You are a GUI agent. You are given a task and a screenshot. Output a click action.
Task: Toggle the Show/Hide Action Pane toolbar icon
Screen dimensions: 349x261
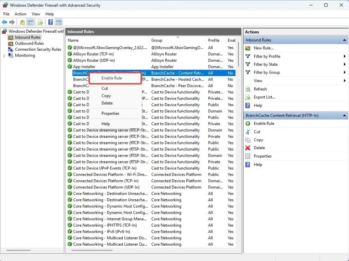59,22
